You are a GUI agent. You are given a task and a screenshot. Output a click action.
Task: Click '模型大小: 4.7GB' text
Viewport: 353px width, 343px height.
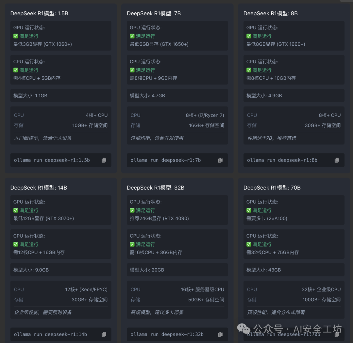pos(147,96)
